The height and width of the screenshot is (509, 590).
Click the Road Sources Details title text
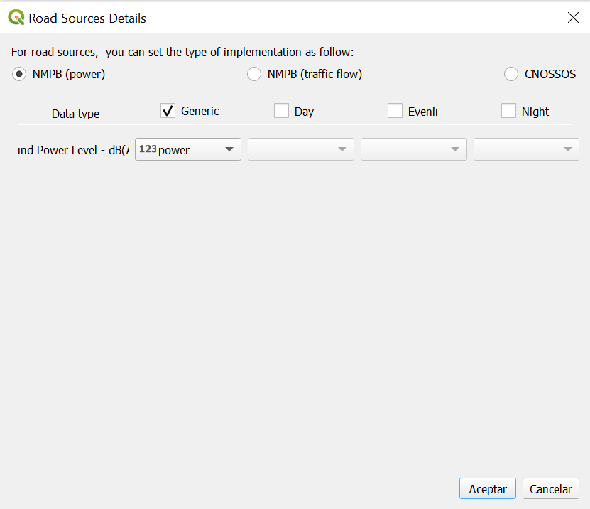tap(87, 18)
